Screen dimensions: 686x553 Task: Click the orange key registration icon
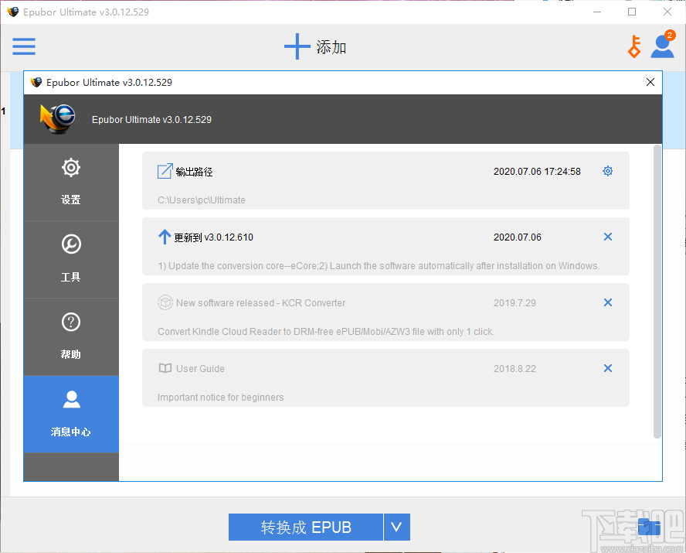[633, 46]
